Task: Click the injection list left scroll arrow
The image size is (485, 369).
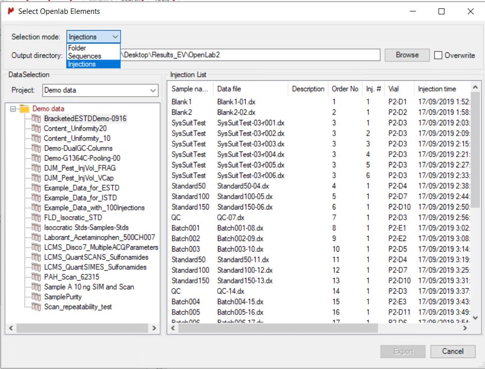Action: click(173, 328)
